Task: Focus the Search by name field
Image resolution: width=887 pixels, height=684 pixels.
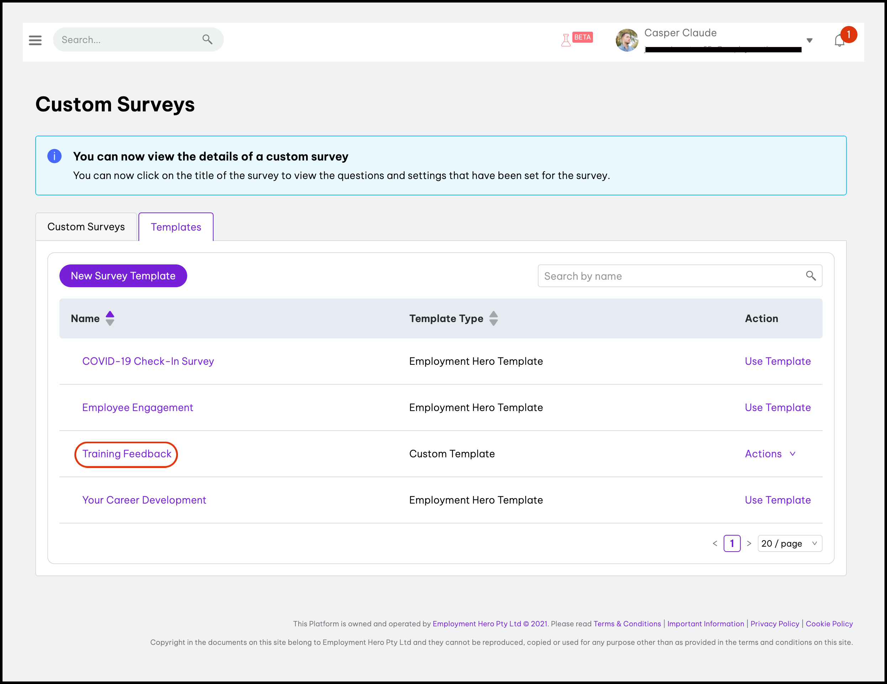Action: click(x=670, y=276)
